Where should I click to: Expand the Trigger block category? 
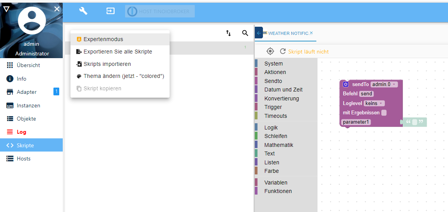click(x=273, y=107)
